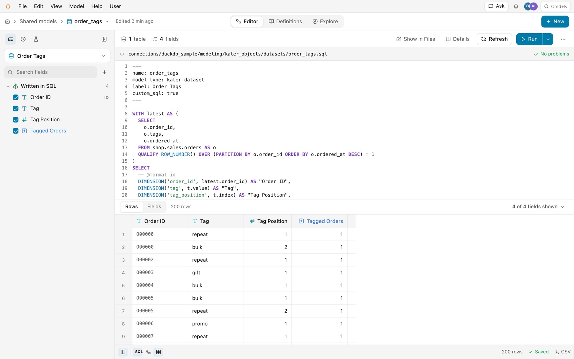Screen dimensions: 574x359
Task: Collapse the left sidebar panel icon
Action: coord(104,39)
